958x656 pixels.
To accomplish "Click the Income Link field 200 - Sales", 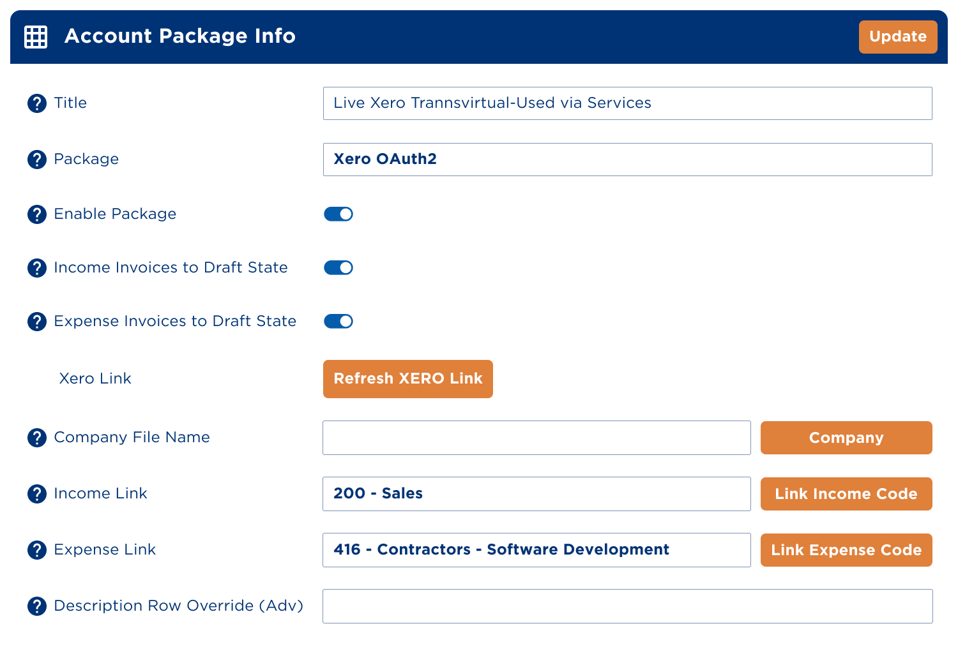I will coord(536,494).
